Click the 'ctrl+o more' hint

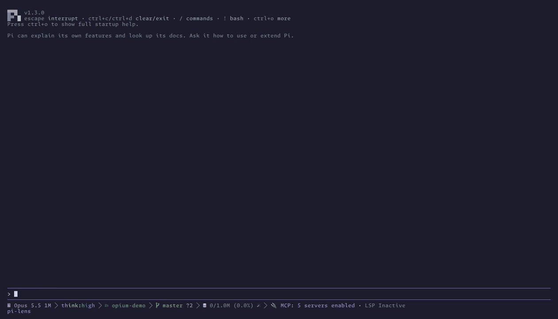272,19
